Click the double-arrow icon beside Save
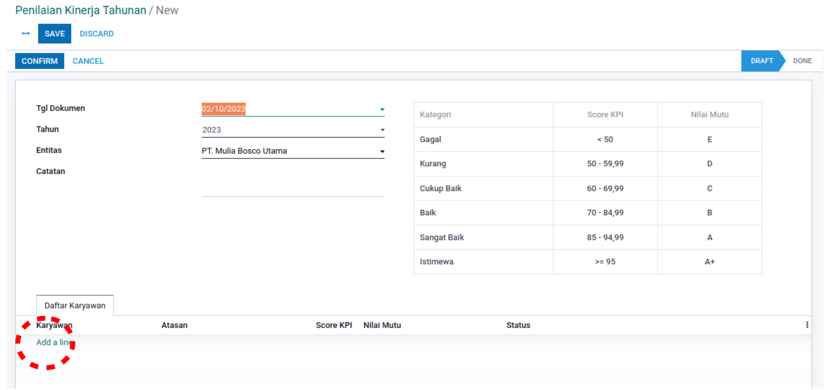827x390 pixels. click(26, 34)
